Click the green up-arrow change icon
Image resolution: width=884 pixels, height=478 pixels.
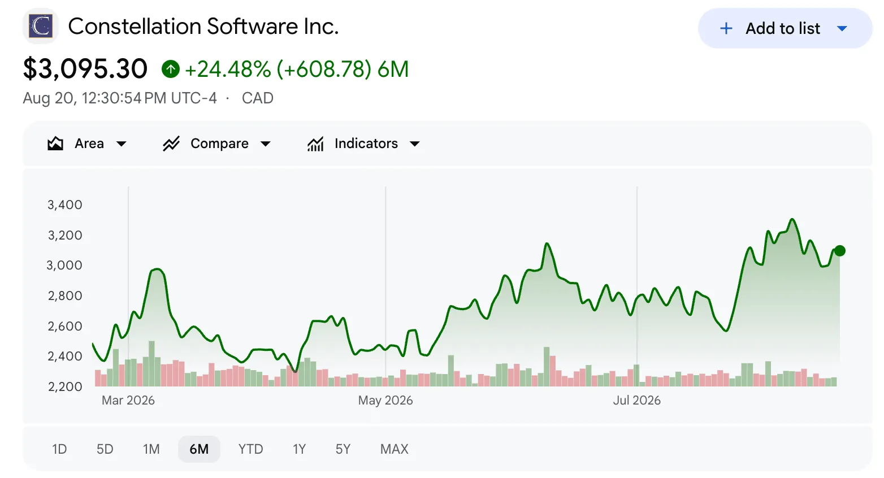click(x=170, y=69)
